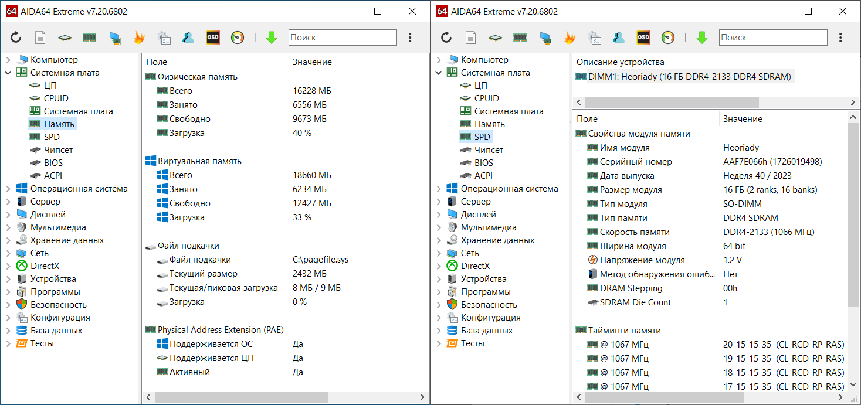This screenshot has height=405, width=861.
Task: Select Устройства in the right window tree
Action: 484,279
